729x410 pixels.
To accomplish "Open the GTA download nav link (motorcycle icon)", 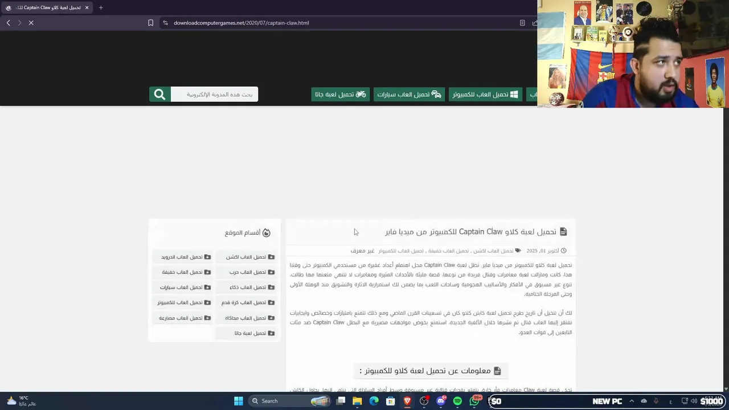I will 341,95.
